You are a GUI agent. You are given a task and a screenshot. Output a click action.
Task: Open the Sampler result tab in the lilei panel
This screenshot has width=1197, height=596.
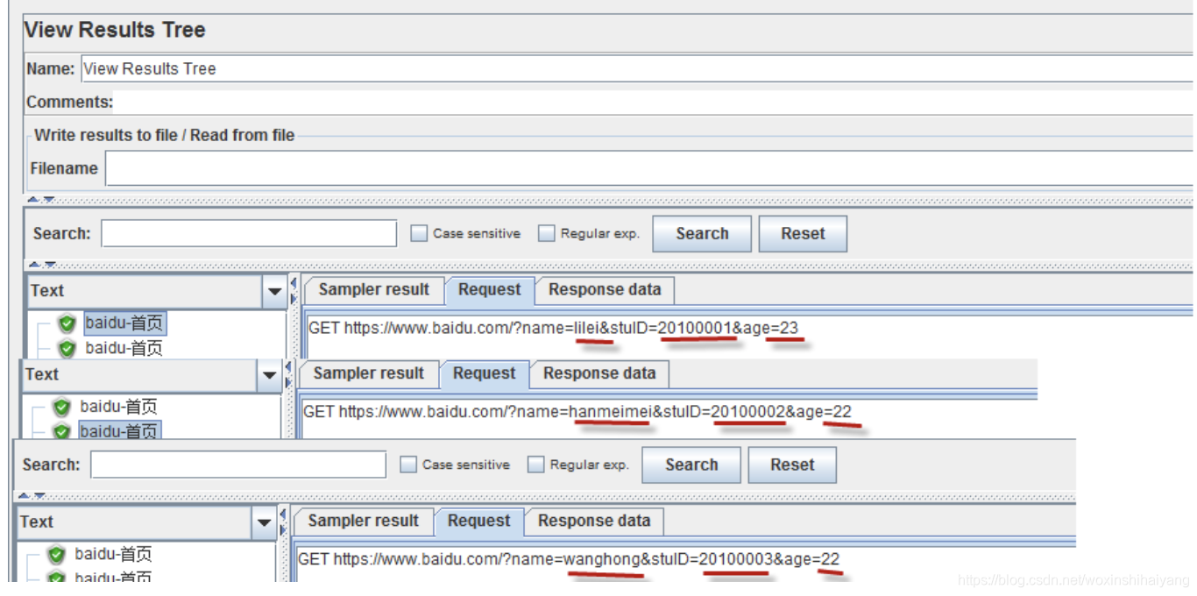(374, 289)
